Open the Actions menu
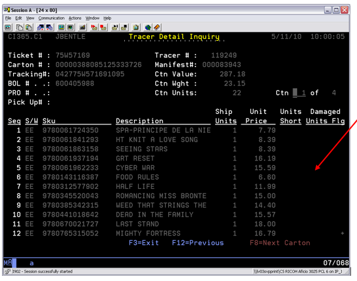 (75, 18)
